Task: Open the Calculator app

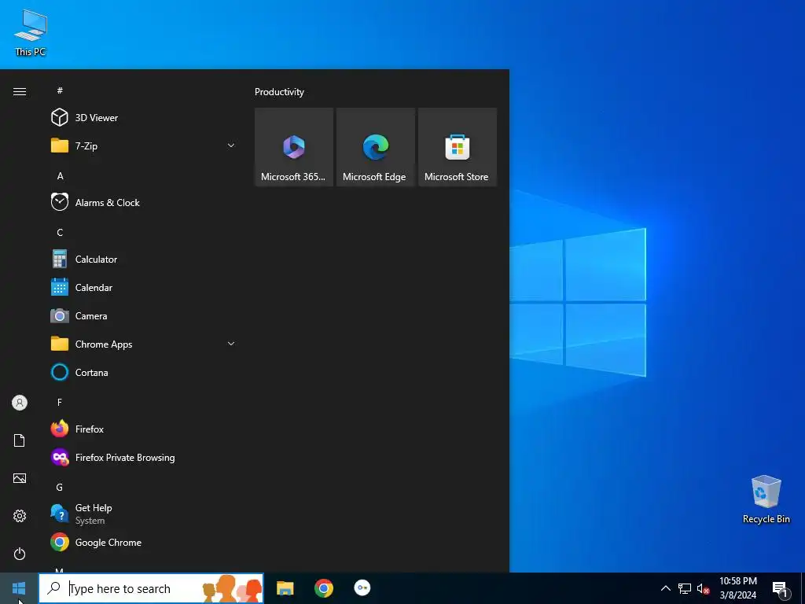Action: pyautogui.click(x=144, y=260)
